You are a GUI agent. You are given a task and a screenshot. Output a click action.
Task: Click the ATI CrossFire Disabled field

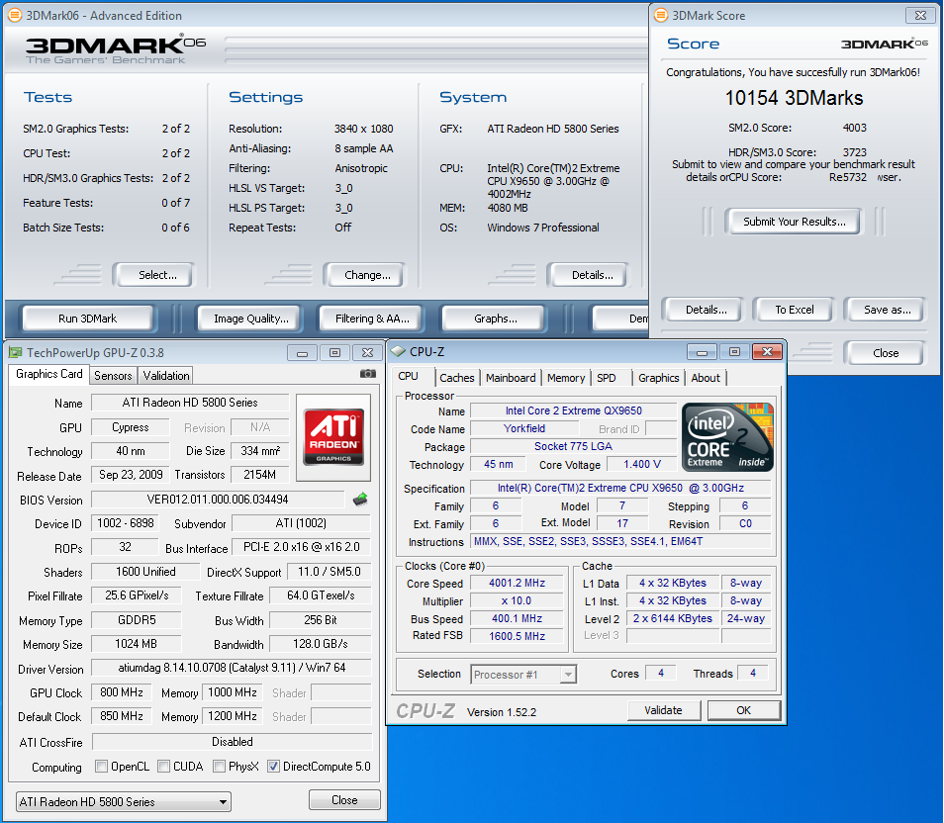coord(232,742)
